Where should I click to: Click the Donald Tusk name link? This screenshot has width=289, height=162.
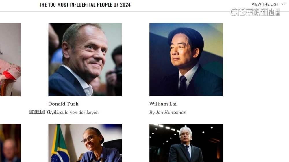tap(63, 104)
